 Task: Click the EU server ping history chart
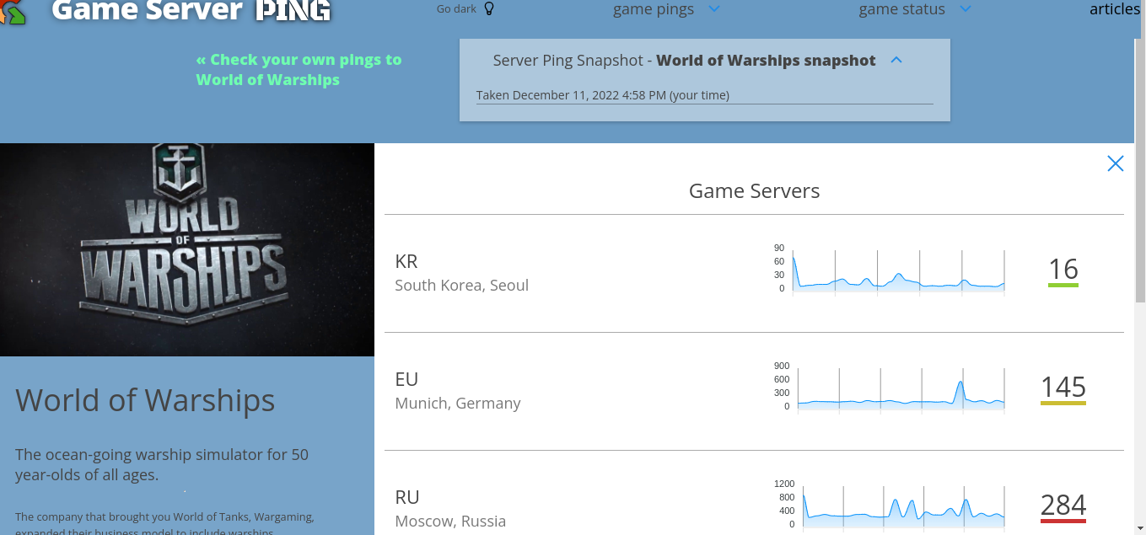(x=890, y=388)
